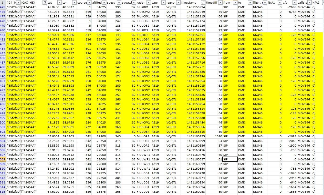324x195 pixels.
Task: Select row header 503
Action: point(3,136)
